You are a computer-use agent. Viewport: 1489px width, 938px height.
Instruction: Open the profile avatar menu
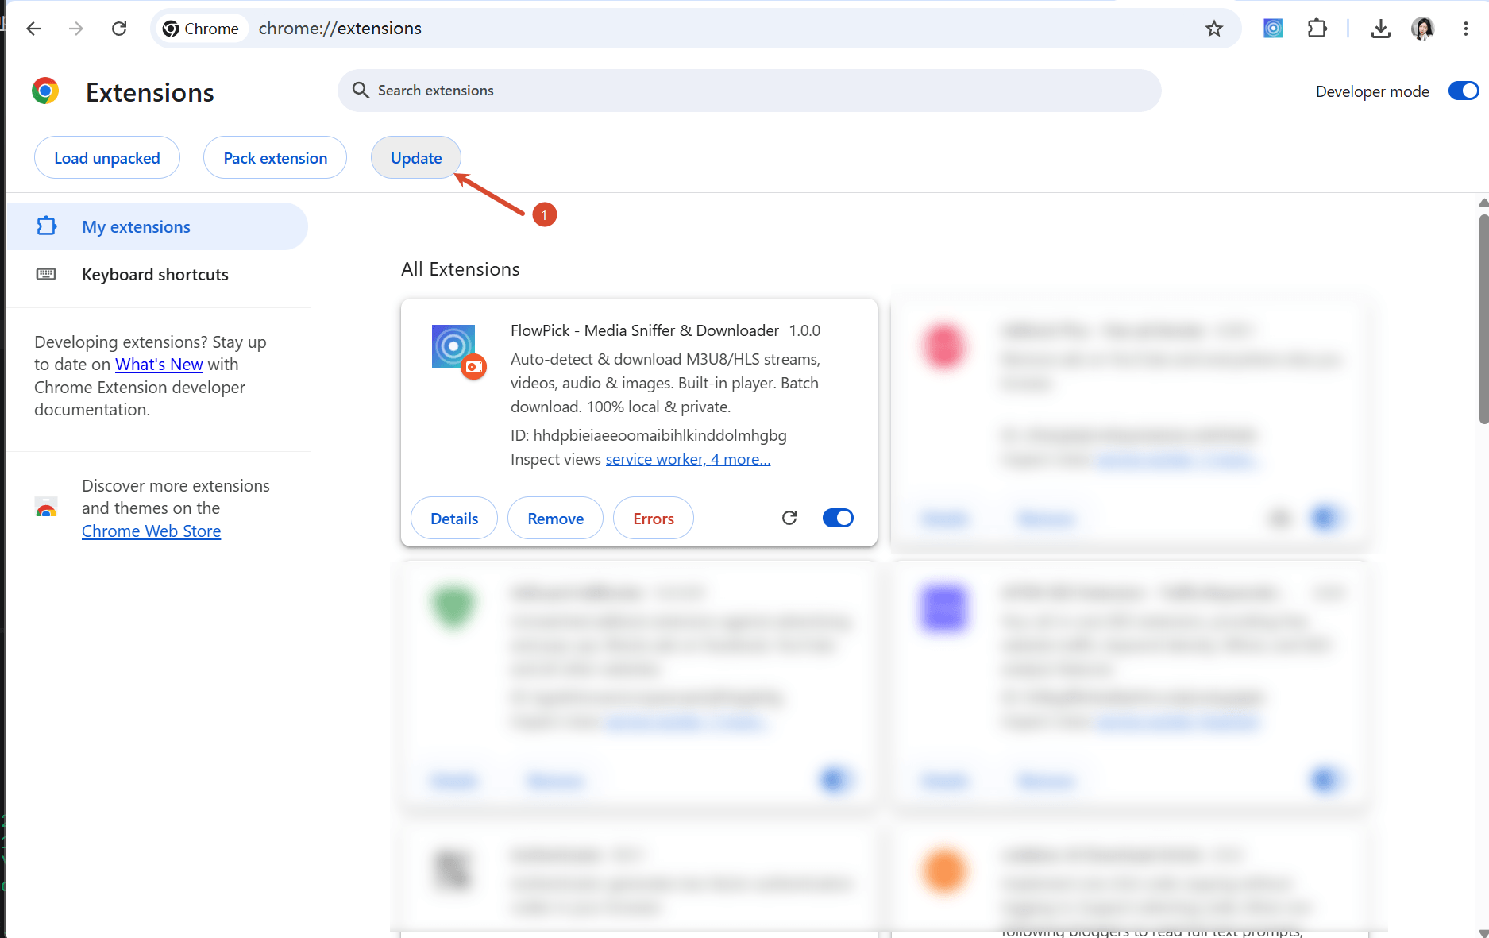coord(1423,29)
